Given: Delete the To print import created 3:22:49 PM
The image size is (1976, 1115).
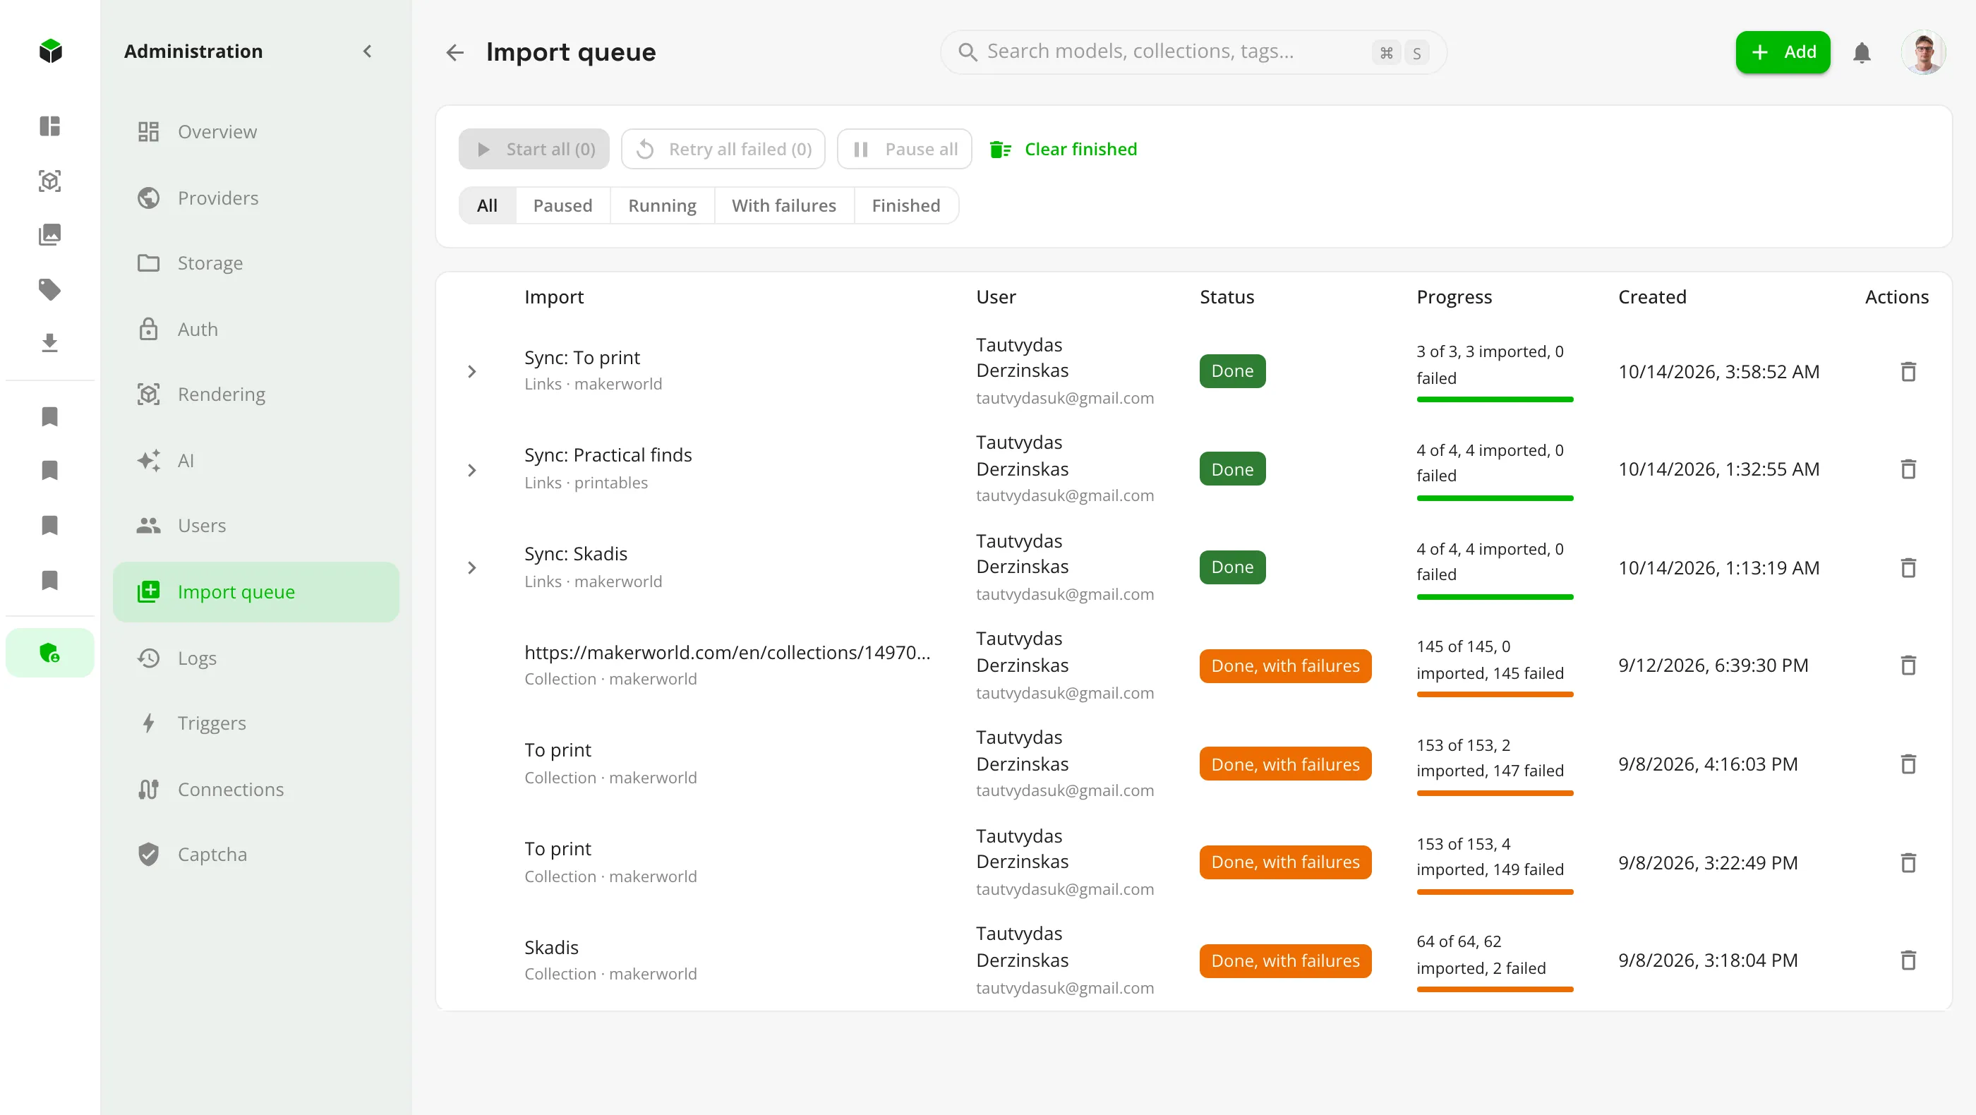Looking at the screenshot, I should 1908,862.
